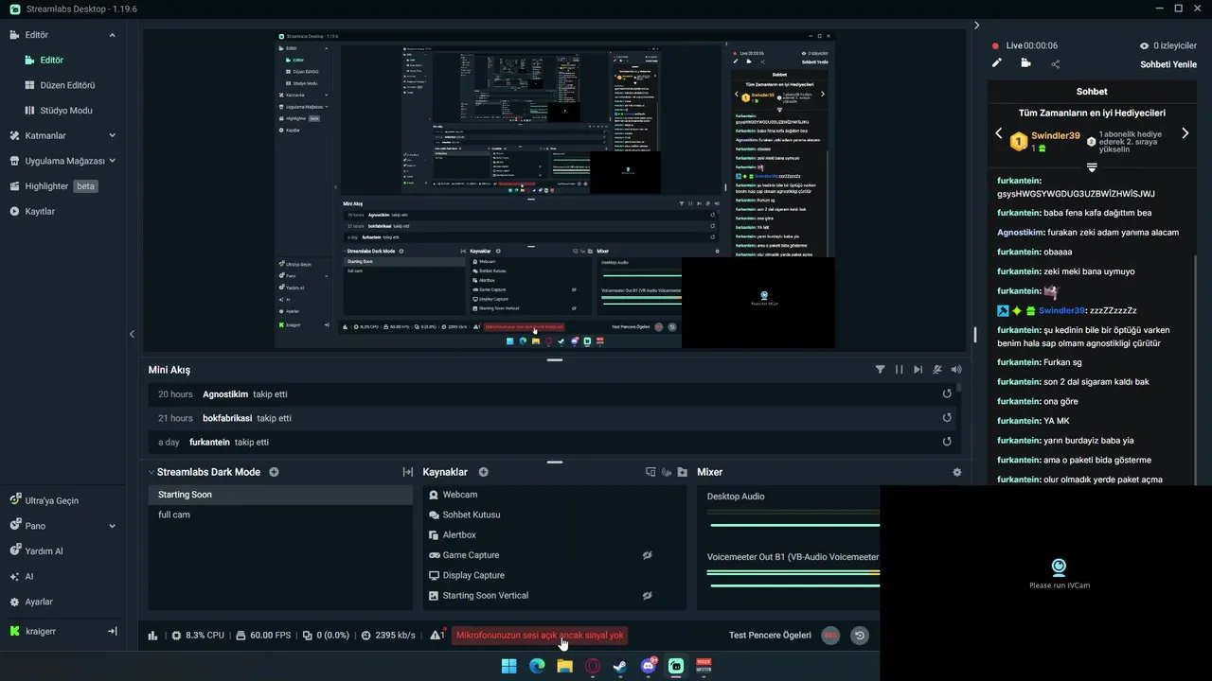Screen dimensions: 1212x681
Task: Open the Windows Start menu
Action: coord(508,666)
